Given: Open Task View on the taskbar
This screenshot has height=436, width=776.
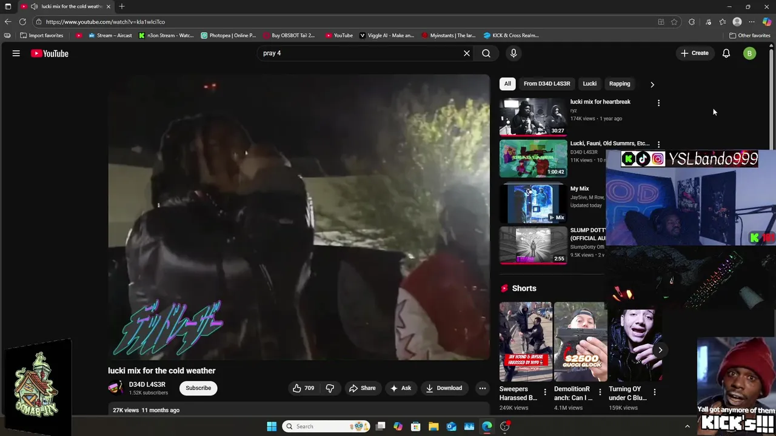Looking at the screenshot, I should click(x=380, y=426).
